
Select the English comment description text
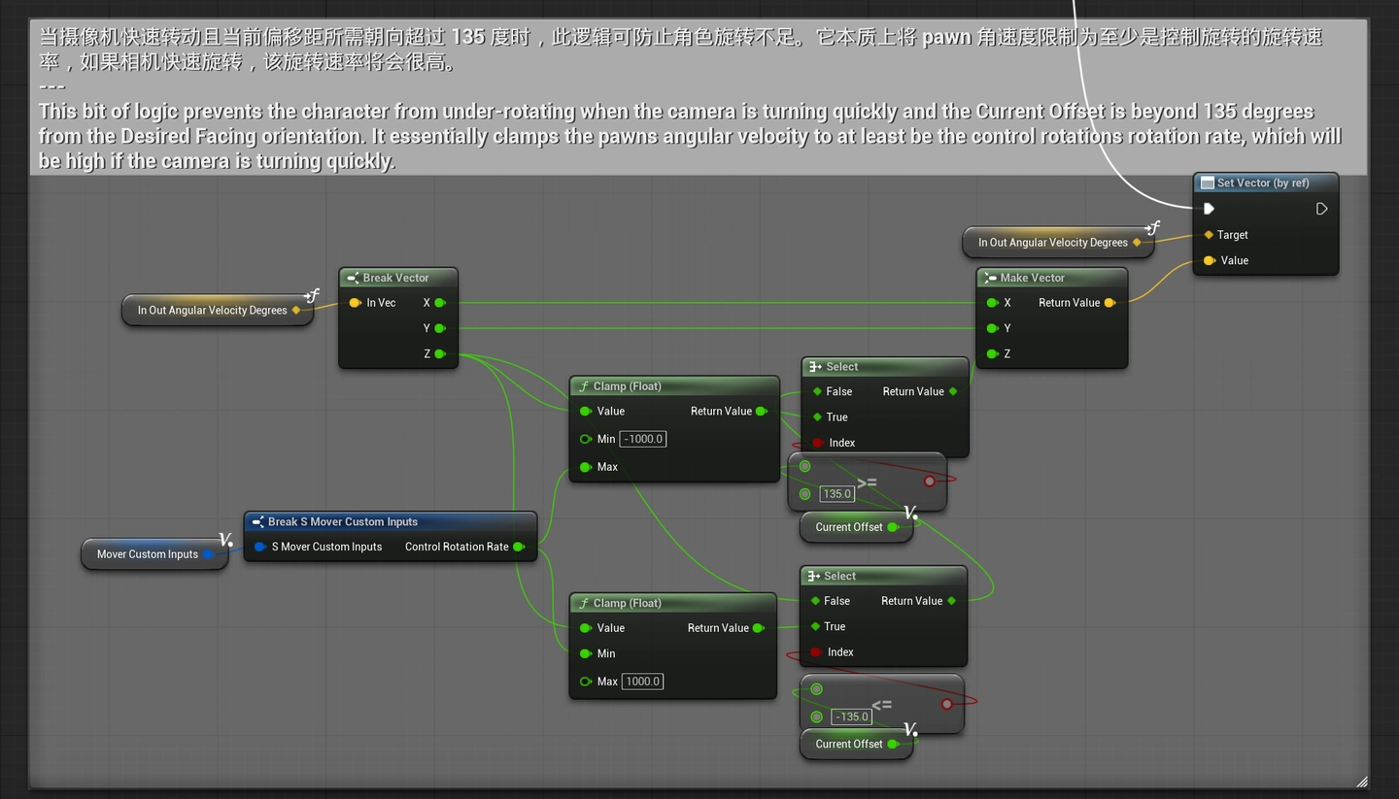point(690,136)
